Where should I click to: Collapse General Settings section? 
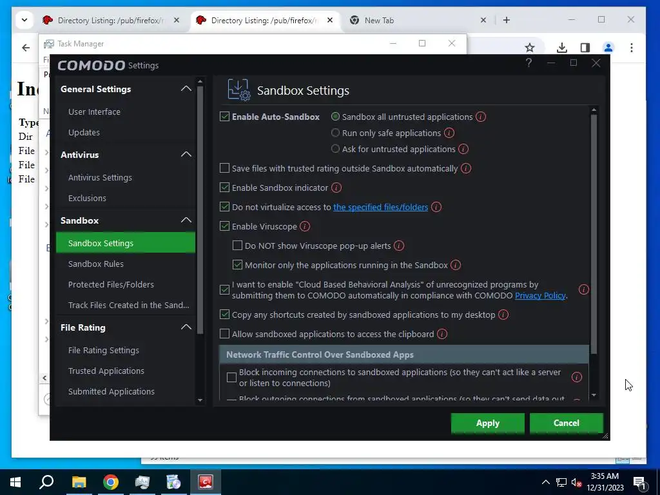pos(186,89)
